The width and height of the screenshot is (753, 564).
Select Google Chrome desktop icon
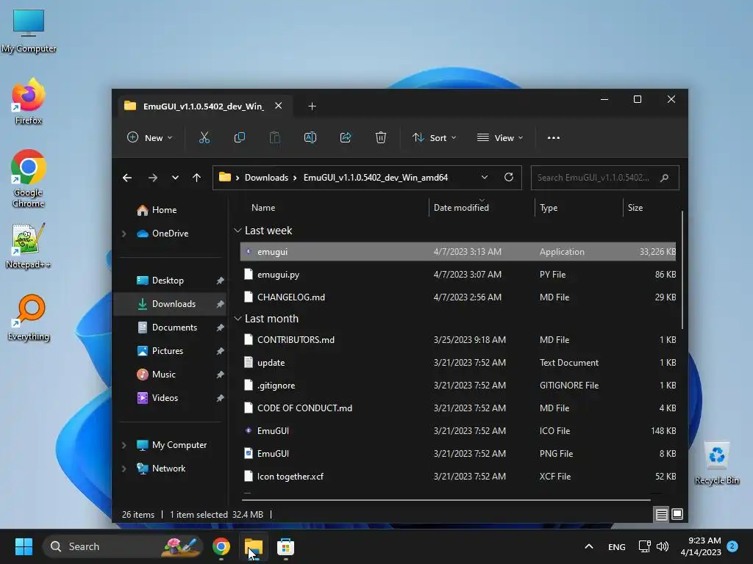click(29, 178)
